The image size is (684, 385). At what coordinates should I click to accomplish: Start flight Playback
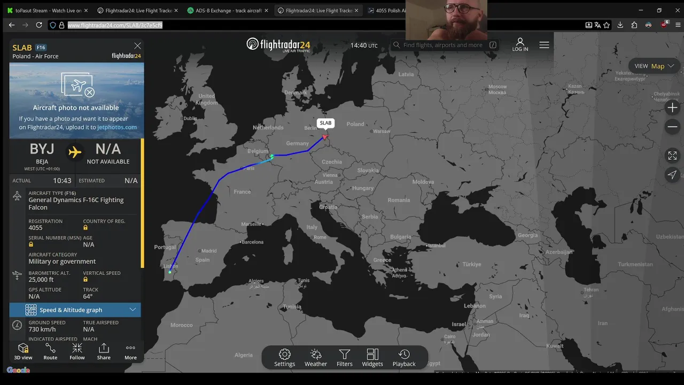click(x=404, y=358)
